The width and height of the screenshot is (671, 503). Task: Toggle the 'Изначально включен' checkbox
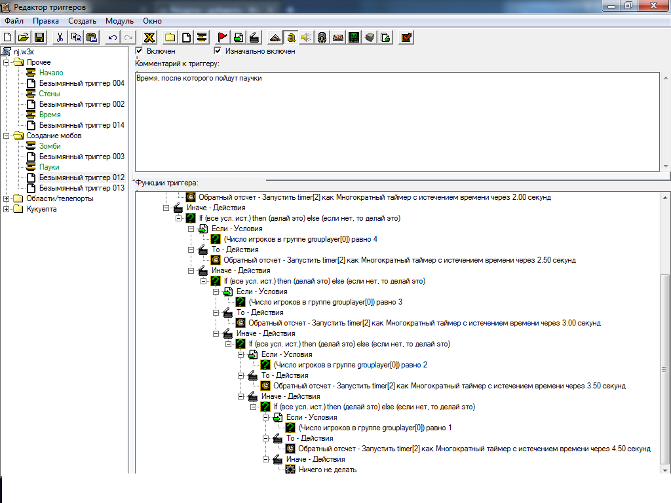(x=218, y=51)
